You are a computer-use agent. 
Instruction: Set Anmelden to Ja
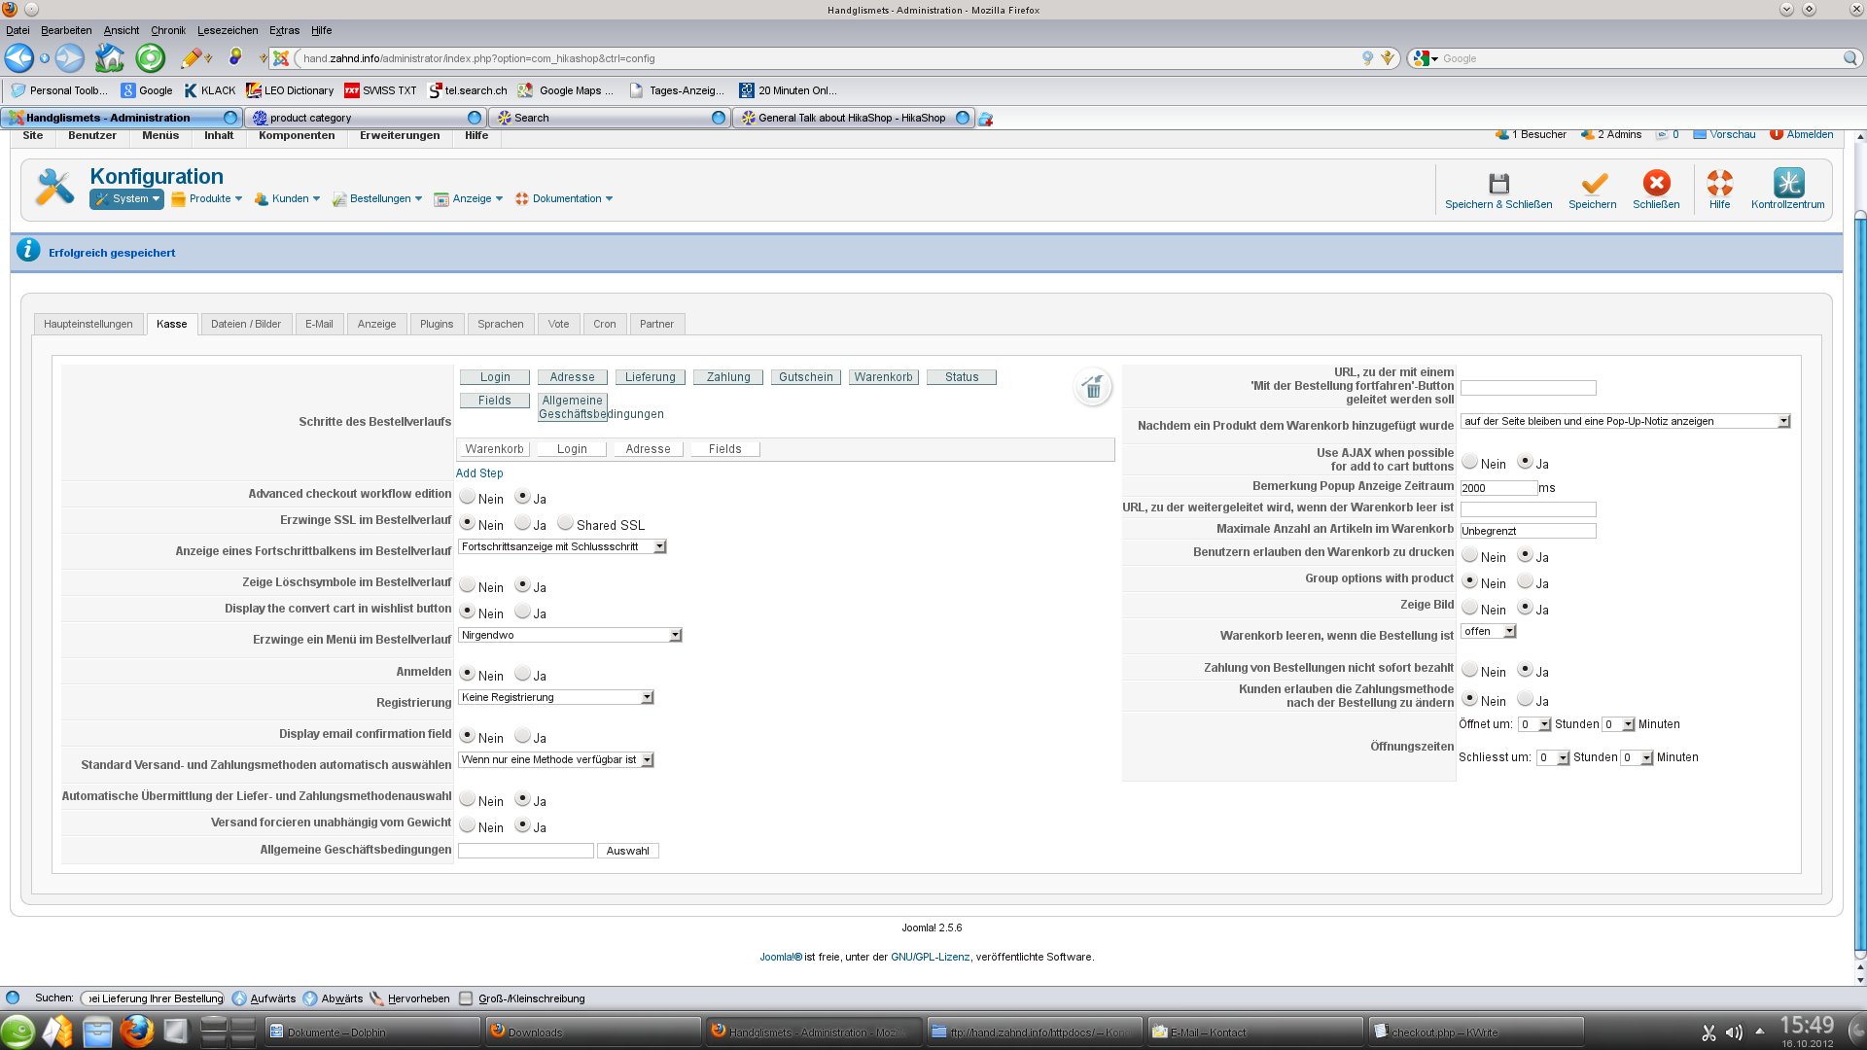pyautogui.click(x=523, y=674)
